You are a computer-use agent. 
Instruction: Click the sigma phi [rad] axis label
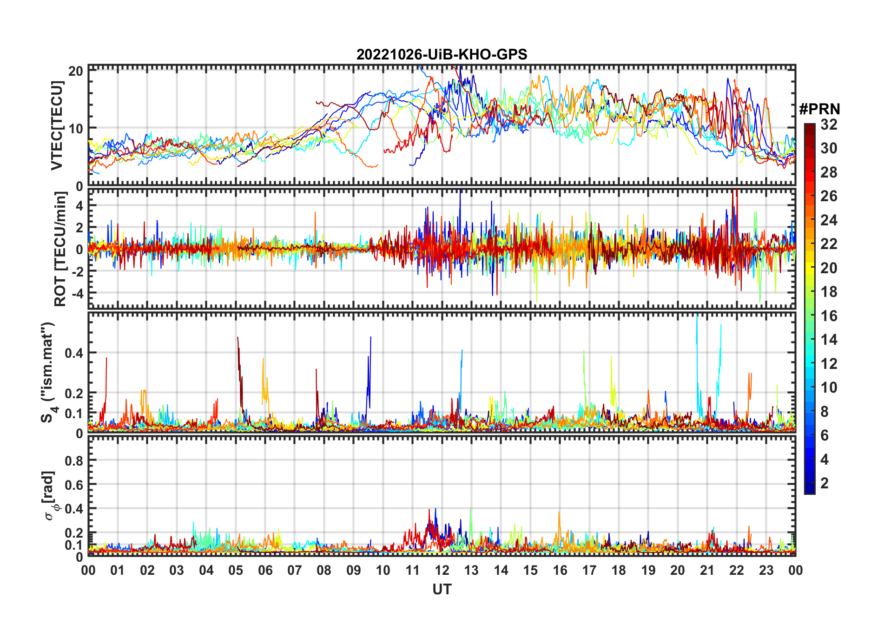pyautogui.click(x=50, y=496)
